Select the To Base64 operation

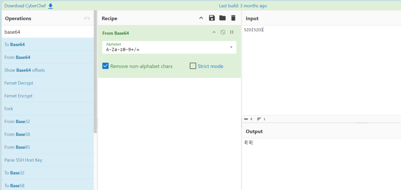(47, 45)
